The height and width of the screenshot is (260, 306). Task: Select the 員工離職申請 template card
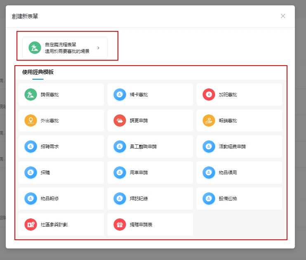150,147
